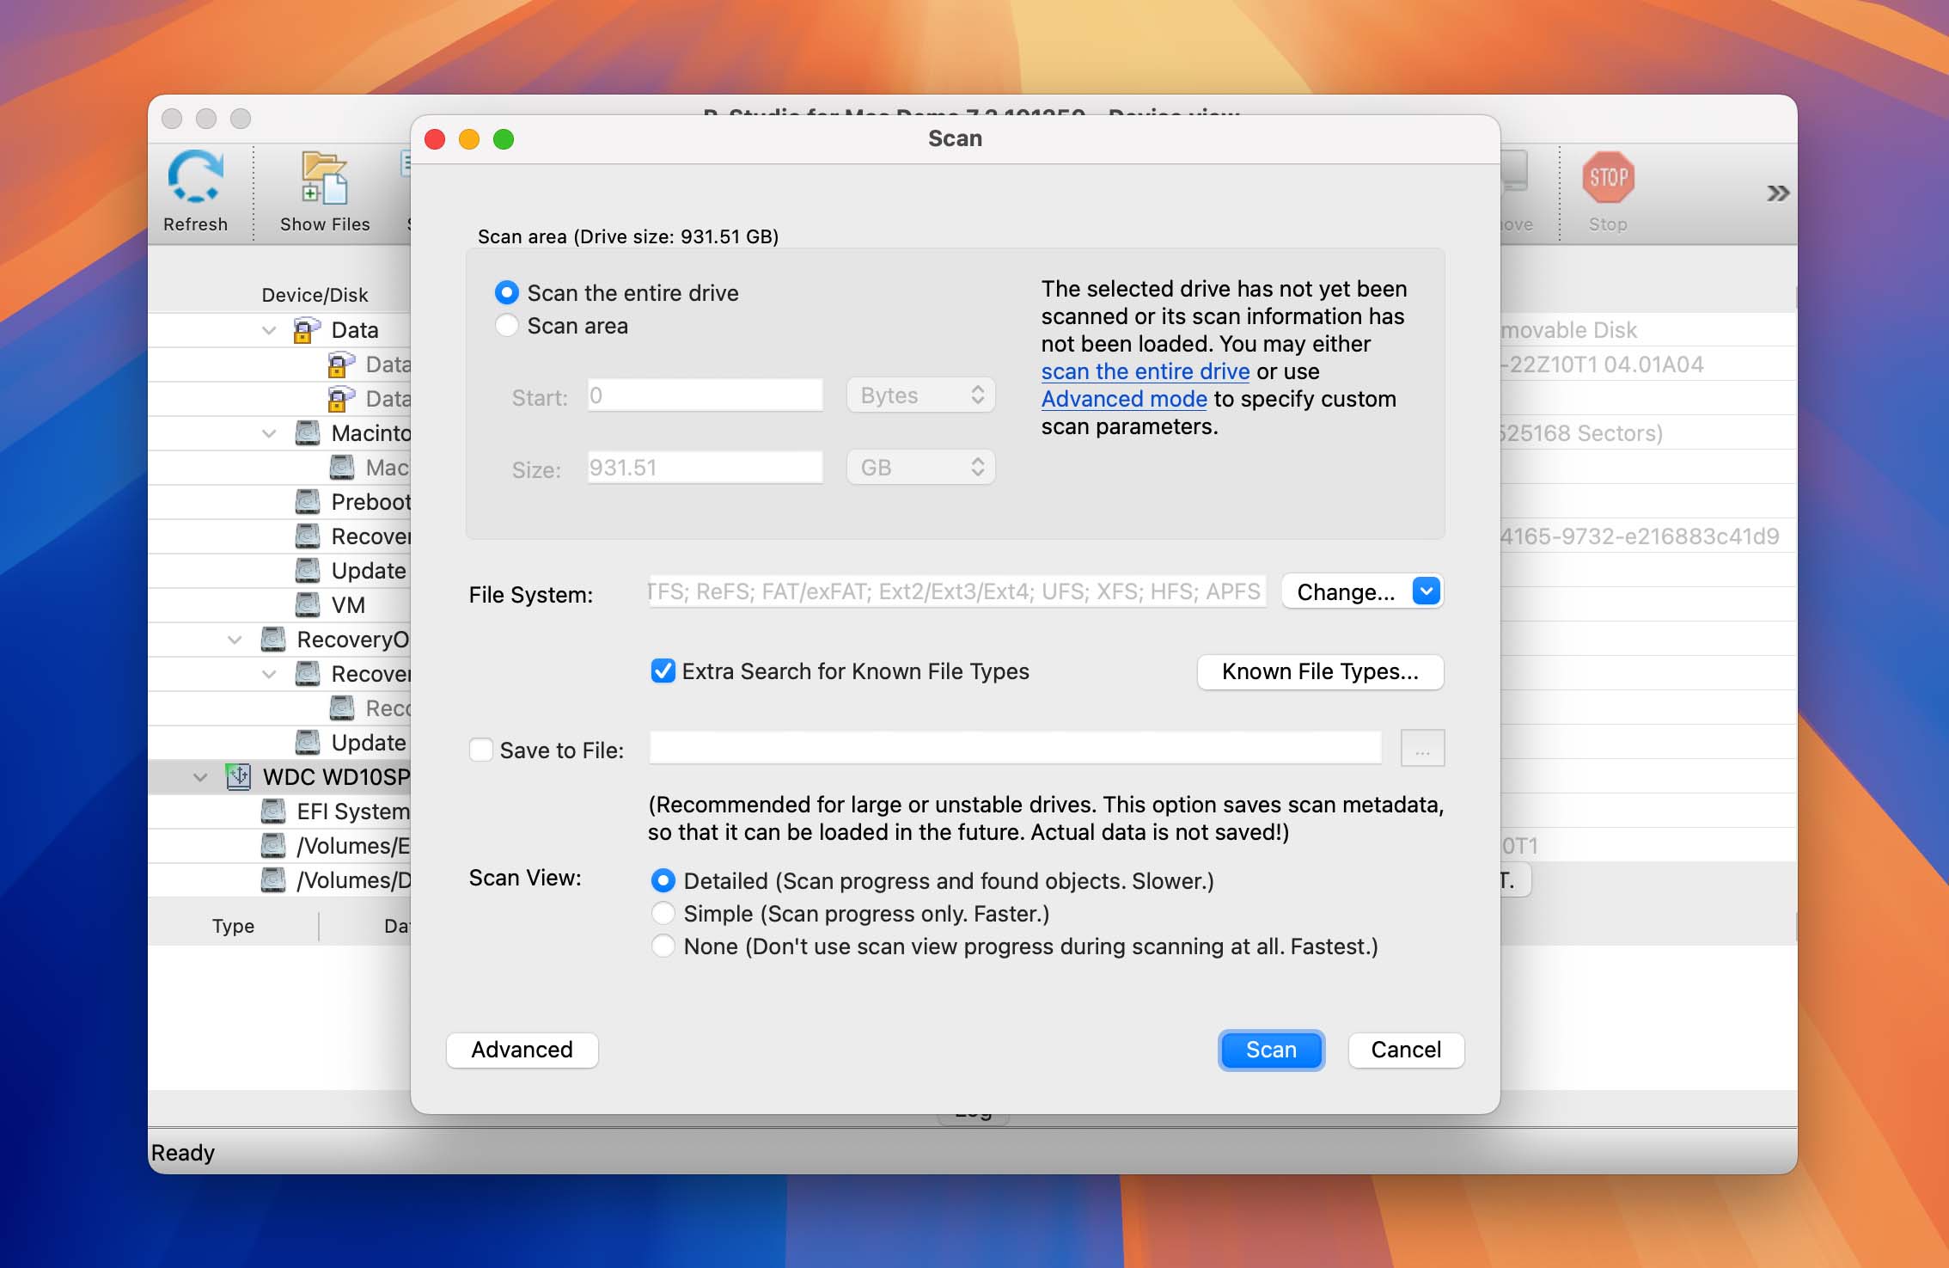Collapse the Data tree branch
This screenshot has height=1268, width=1949.
(x=267, y=329)
